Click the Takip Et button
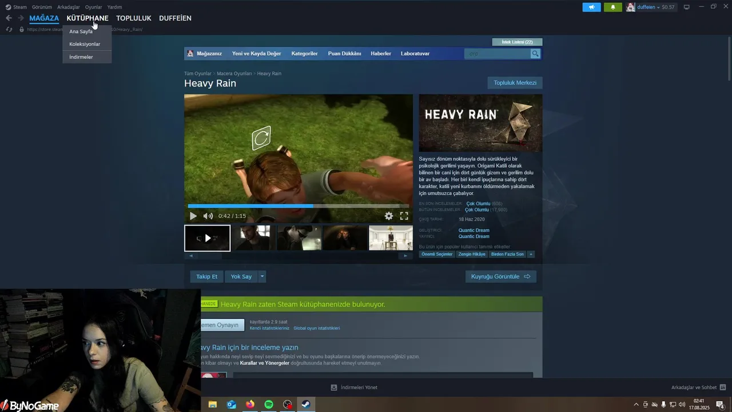The image size is (732, 412). point(207,276)
